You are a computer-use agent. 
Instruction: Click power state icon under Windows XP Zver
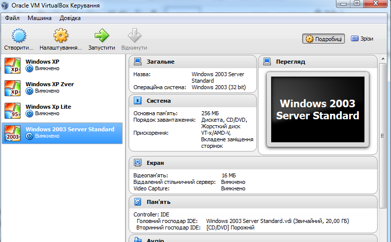pyautogui.click(x=30, y=91)
